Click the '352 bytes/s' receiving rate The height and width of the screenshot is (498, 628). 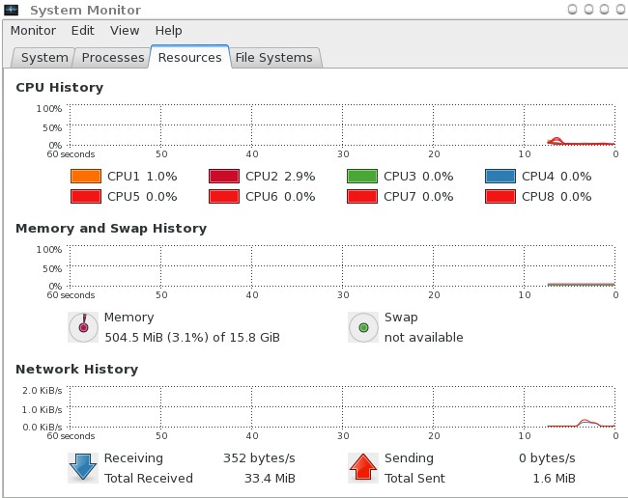pos(259,458)
